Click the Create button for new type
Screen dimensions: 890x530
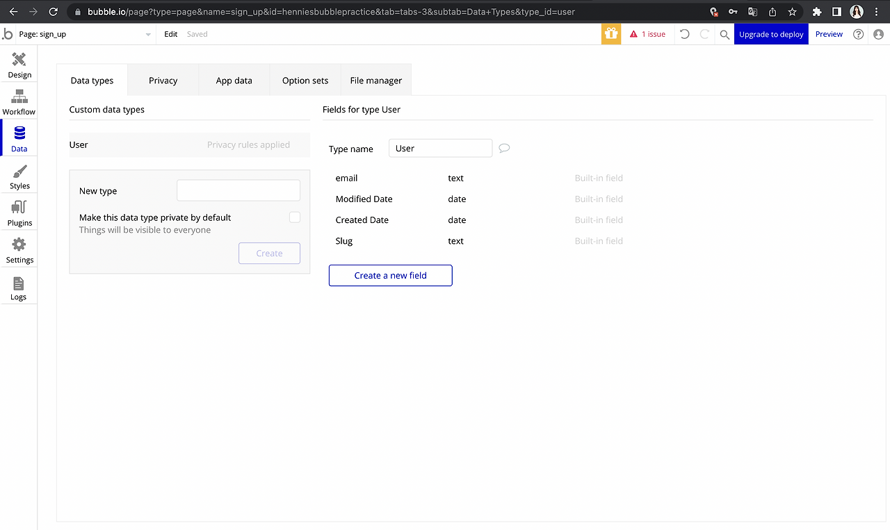tap(269, 253)
